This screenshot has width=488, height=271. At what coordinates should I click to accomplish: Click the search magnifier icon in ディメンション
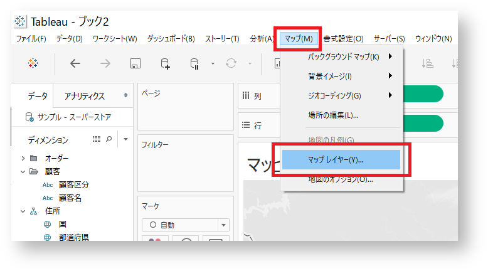(109, 139)
